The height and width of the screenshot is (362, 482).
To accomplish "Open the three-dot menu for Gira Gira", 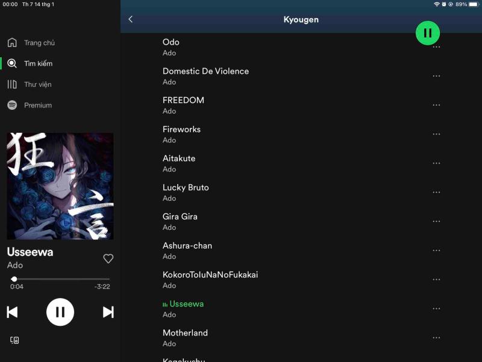I will click(436, 221).
